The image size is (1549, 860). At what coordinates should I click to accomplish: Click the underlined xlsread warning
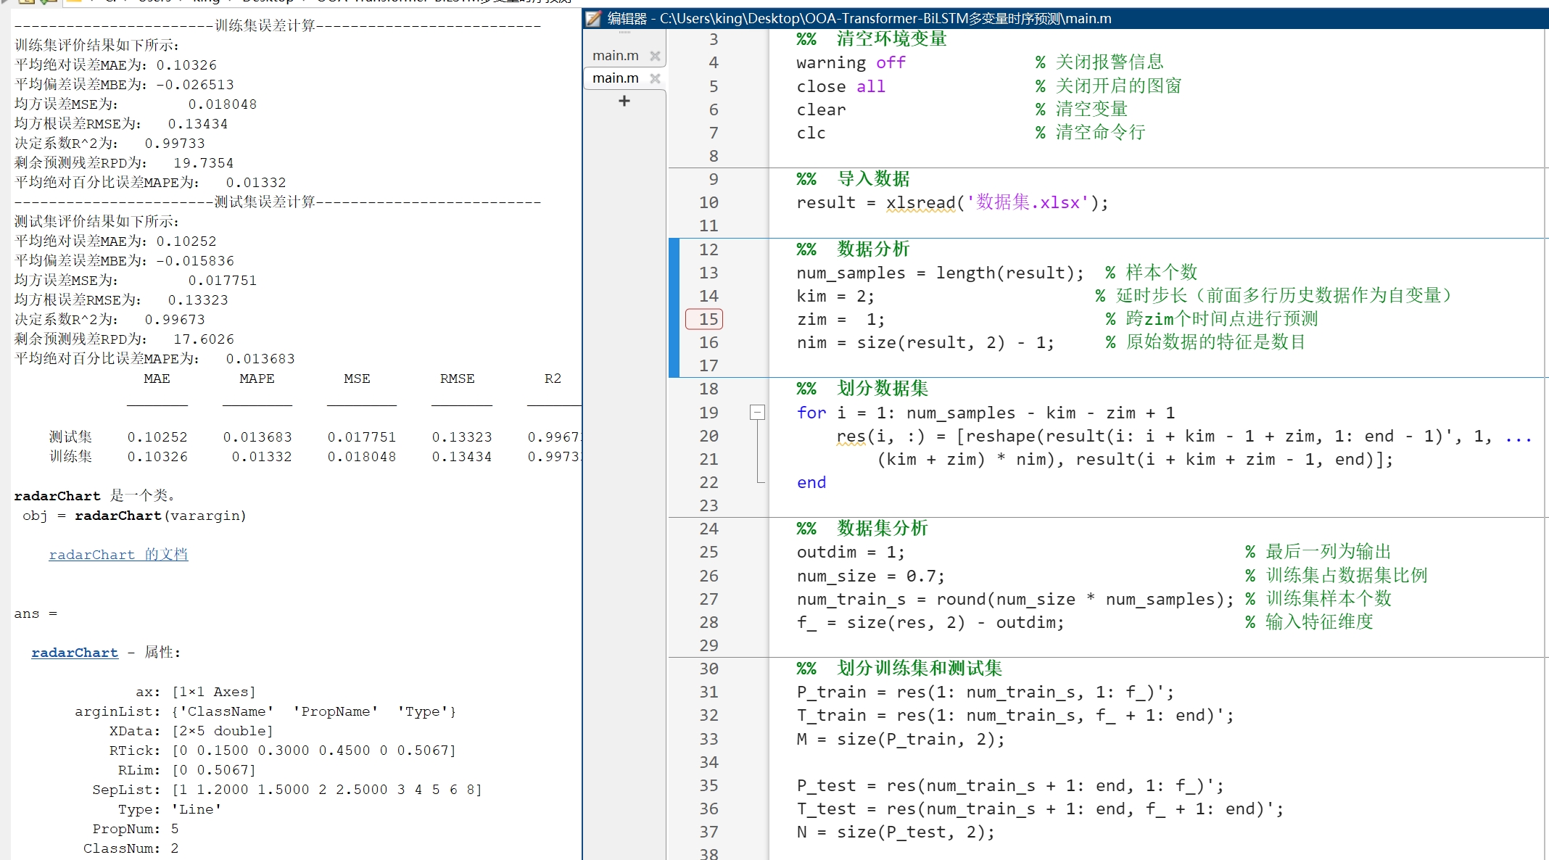pos(920,203)
